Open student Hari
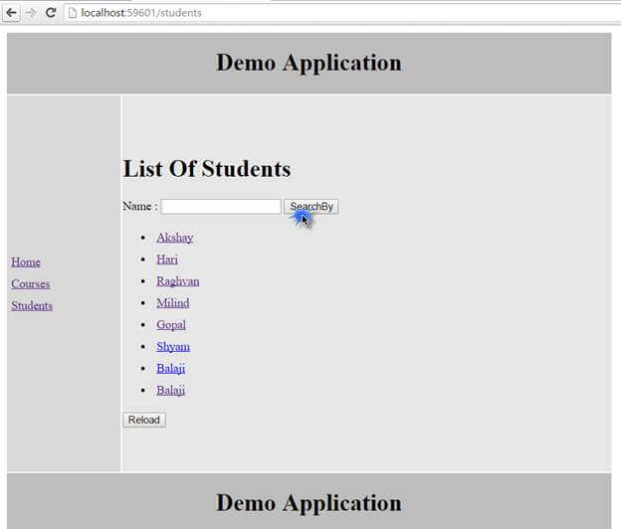 [x=167, y=260]
